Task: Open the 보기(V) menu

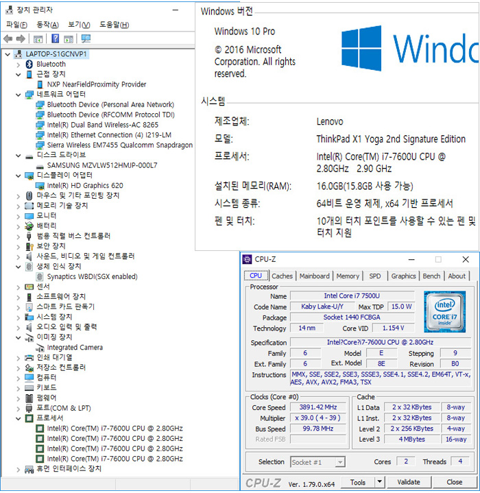Action: [x=79, y=25]
